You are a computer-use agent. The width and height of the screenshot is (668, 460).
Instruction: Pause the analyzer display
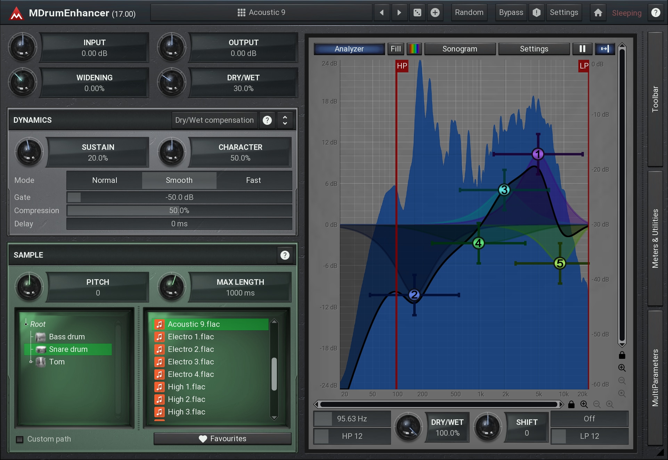pyautogui.click(x=583, y=49)
